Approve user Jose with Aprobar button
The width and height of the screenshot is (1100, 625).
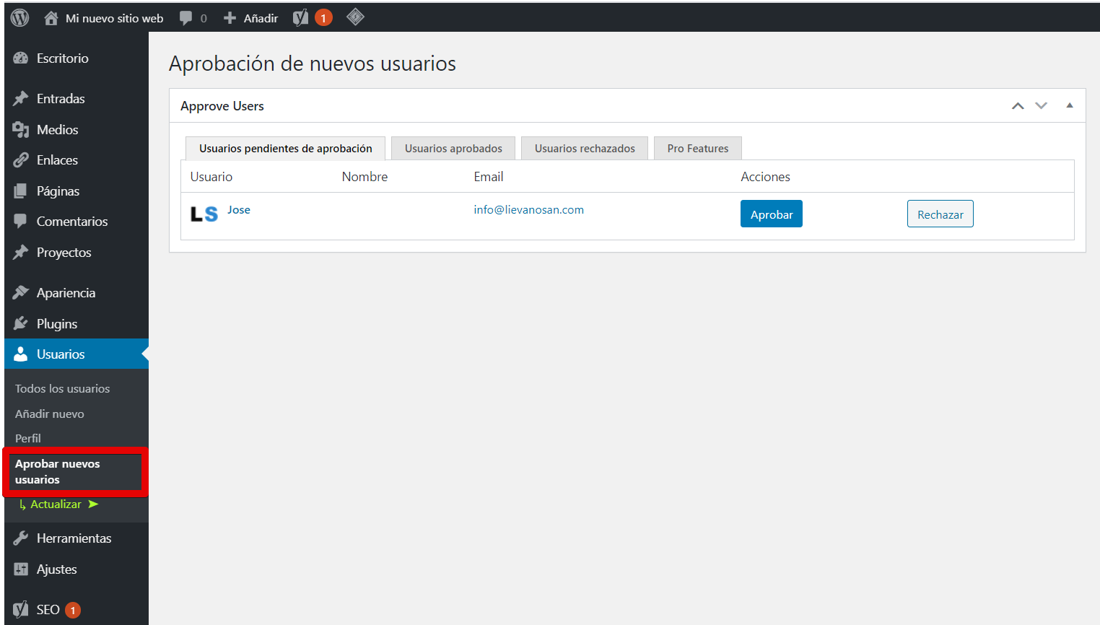[x=772, y=214]
